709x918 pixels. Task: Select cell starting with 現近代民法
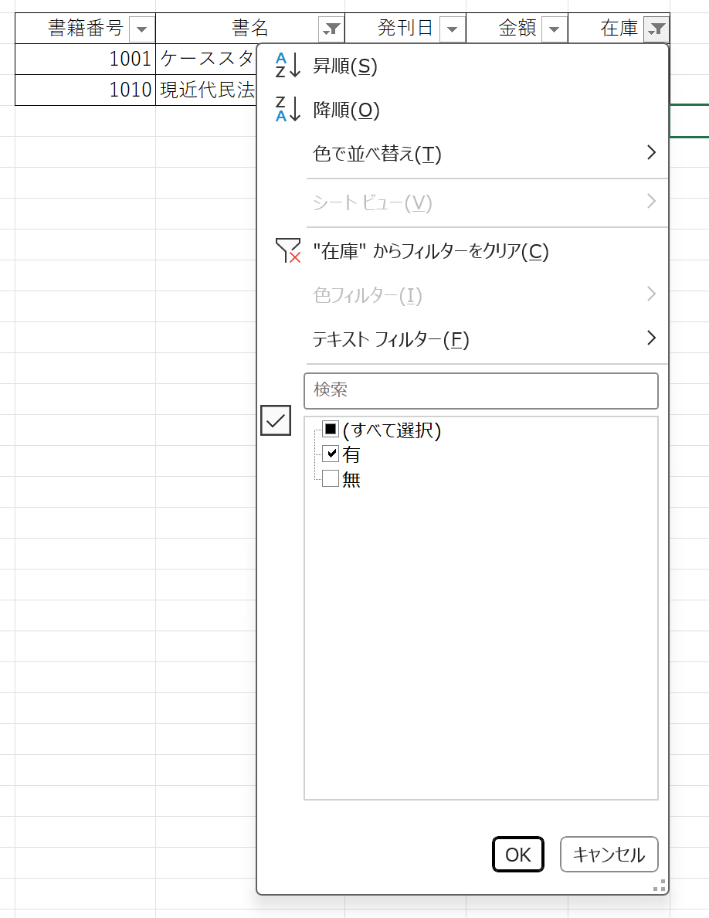pos(206,90)
